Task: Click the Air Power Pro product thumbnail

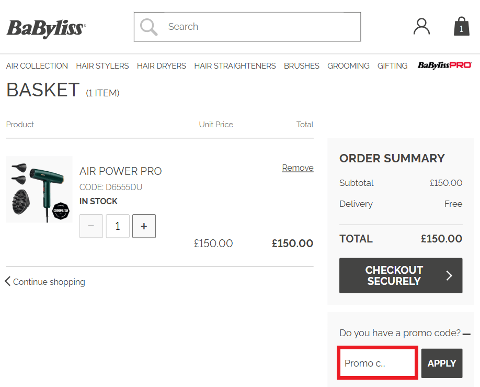Action: click(x=39, y=189)
